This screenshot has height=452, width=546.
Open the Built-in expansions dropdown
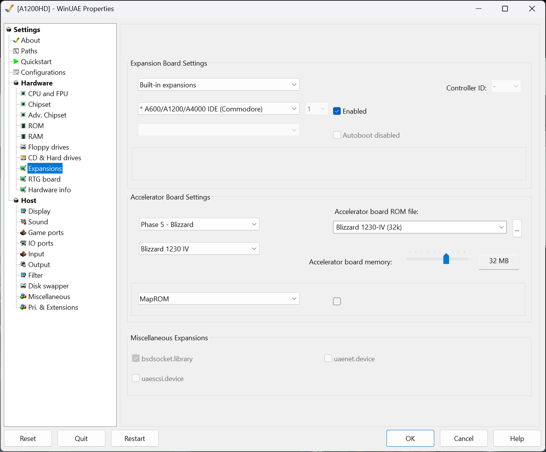[218, 85]
